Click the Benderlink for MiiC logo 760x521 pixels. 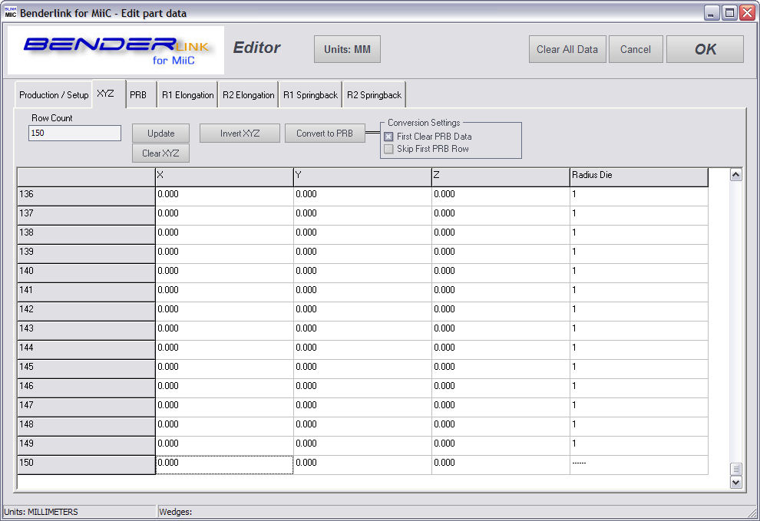(116, 50)
